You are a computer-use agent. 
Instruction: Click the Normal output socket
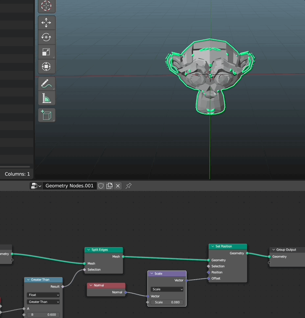click(x=125, y=292)
